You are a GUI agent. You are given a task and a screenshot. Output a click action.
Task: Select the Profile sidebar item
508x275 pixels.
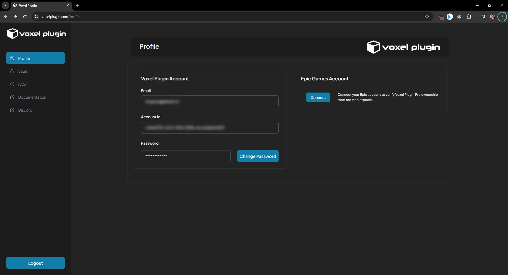pos(35,58)
